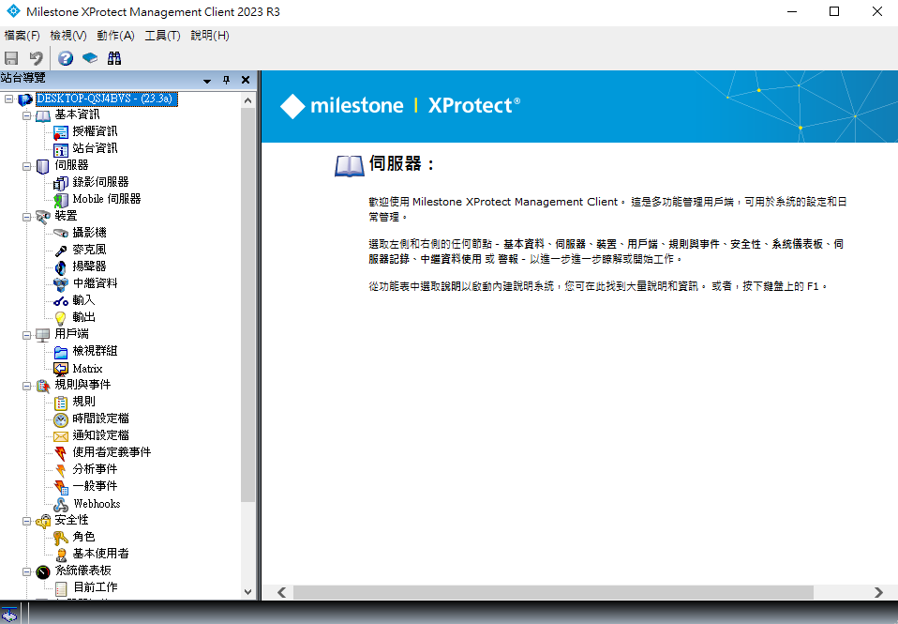Collapse the 裝置 tree node
The height and width of the screenshot is (624, 898).
[26, 218]
